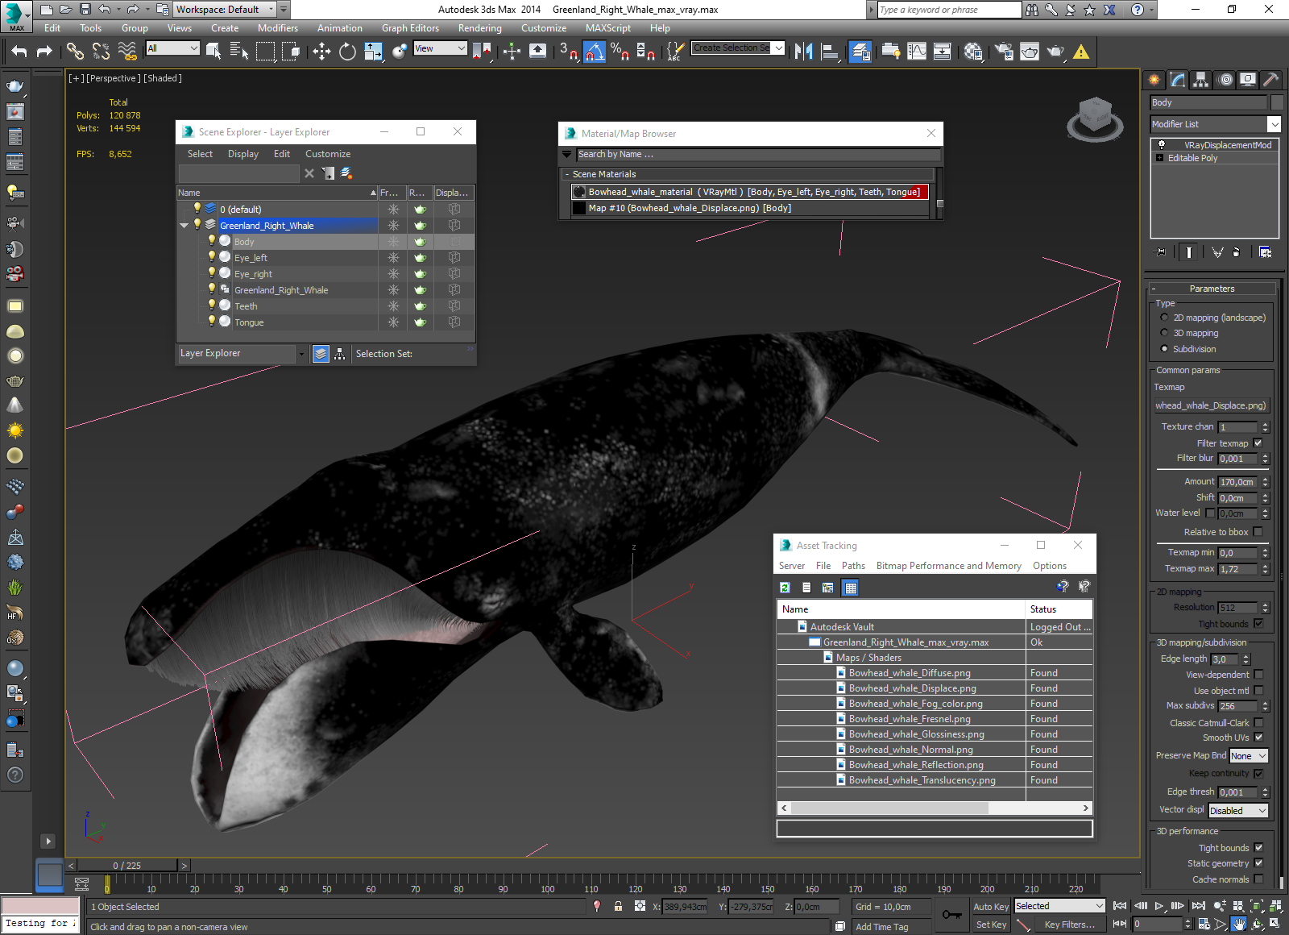Collapse the Scene Materials rollout
Image resolution: width=1289 pixels, height=935 pixels.
(567, 174)
